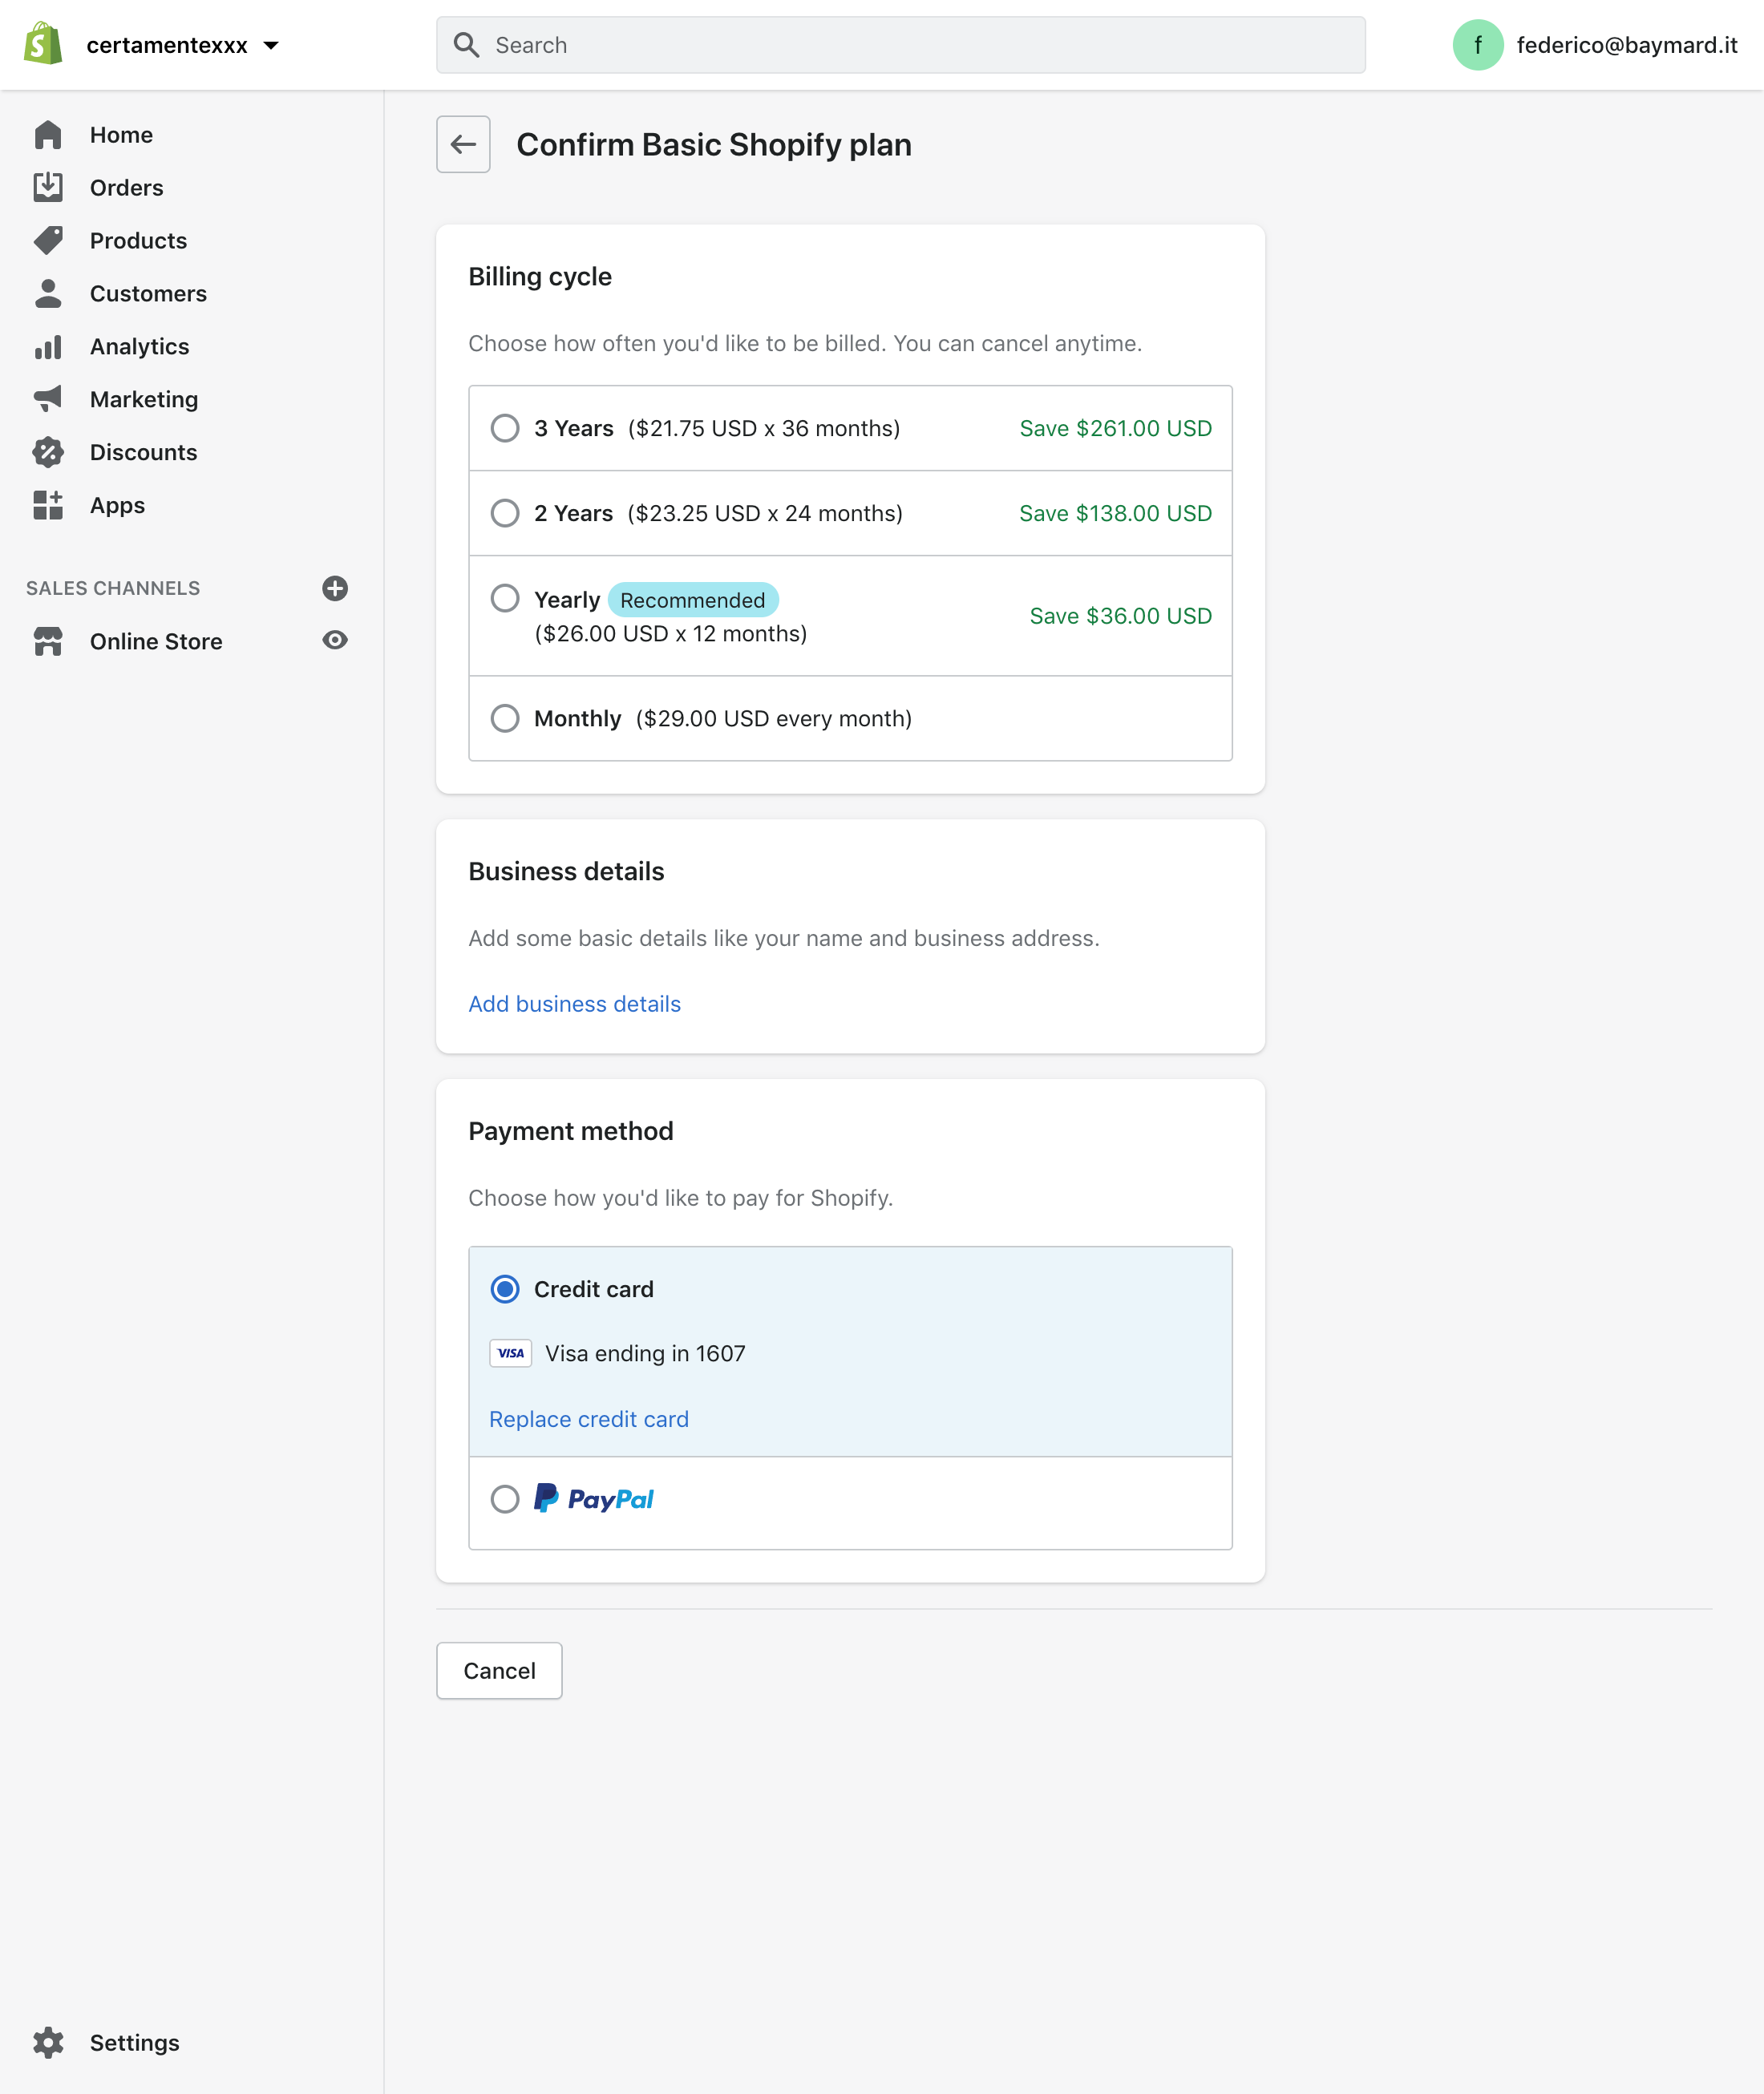Select the 3 Years billing cycle
The image size is (1764, 2094).
click(x=505, y=428)
